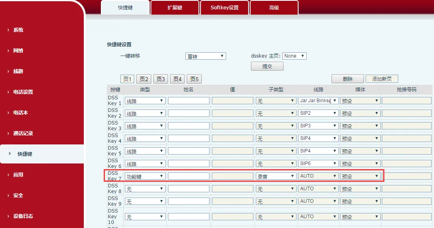Open 电话本 from sidebar
Screen dimensions: 434x228
point(21,113)
